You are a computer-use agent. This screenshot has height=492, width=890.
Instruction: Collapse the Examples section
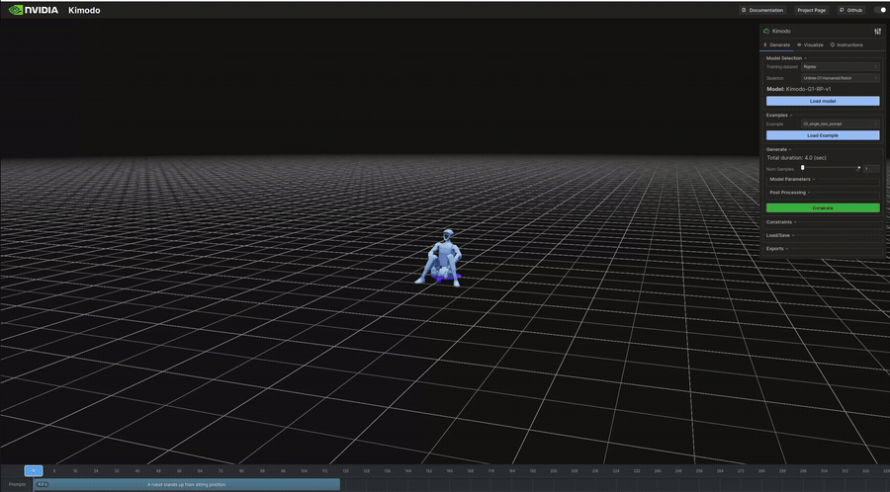click(779, 115)
